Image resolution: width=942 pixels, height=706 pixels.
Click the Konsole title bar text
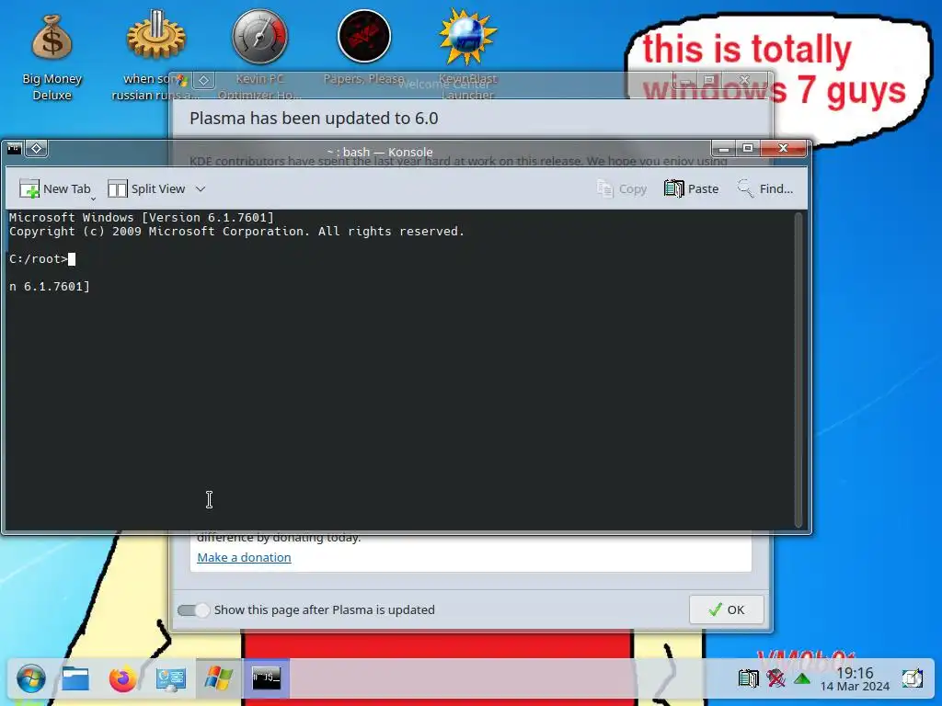click(x=380, y=152)
